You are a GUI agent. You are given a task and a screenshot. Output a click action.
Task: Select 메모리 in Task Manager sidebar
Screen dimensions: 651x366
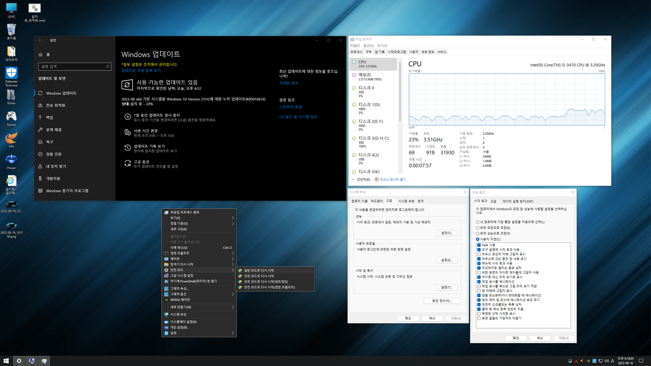tap(373, 77)
